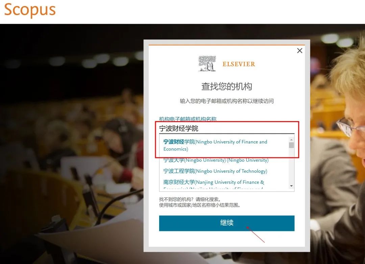
Task: Click the 找不到您的机构 help text
Action: point(190,199)
